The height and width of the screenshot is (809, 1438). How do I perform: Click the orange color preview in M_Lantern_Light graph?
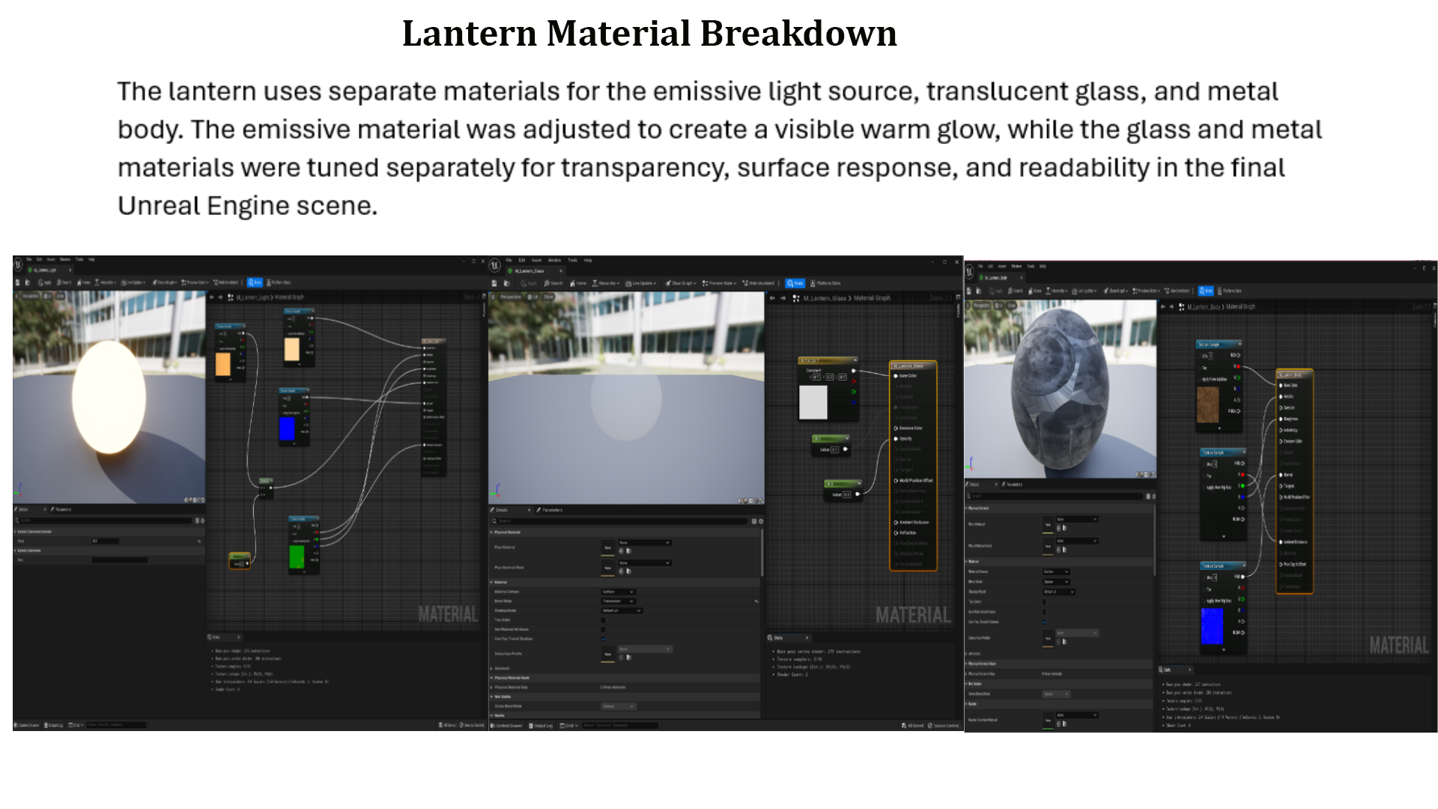coord(223,363)
